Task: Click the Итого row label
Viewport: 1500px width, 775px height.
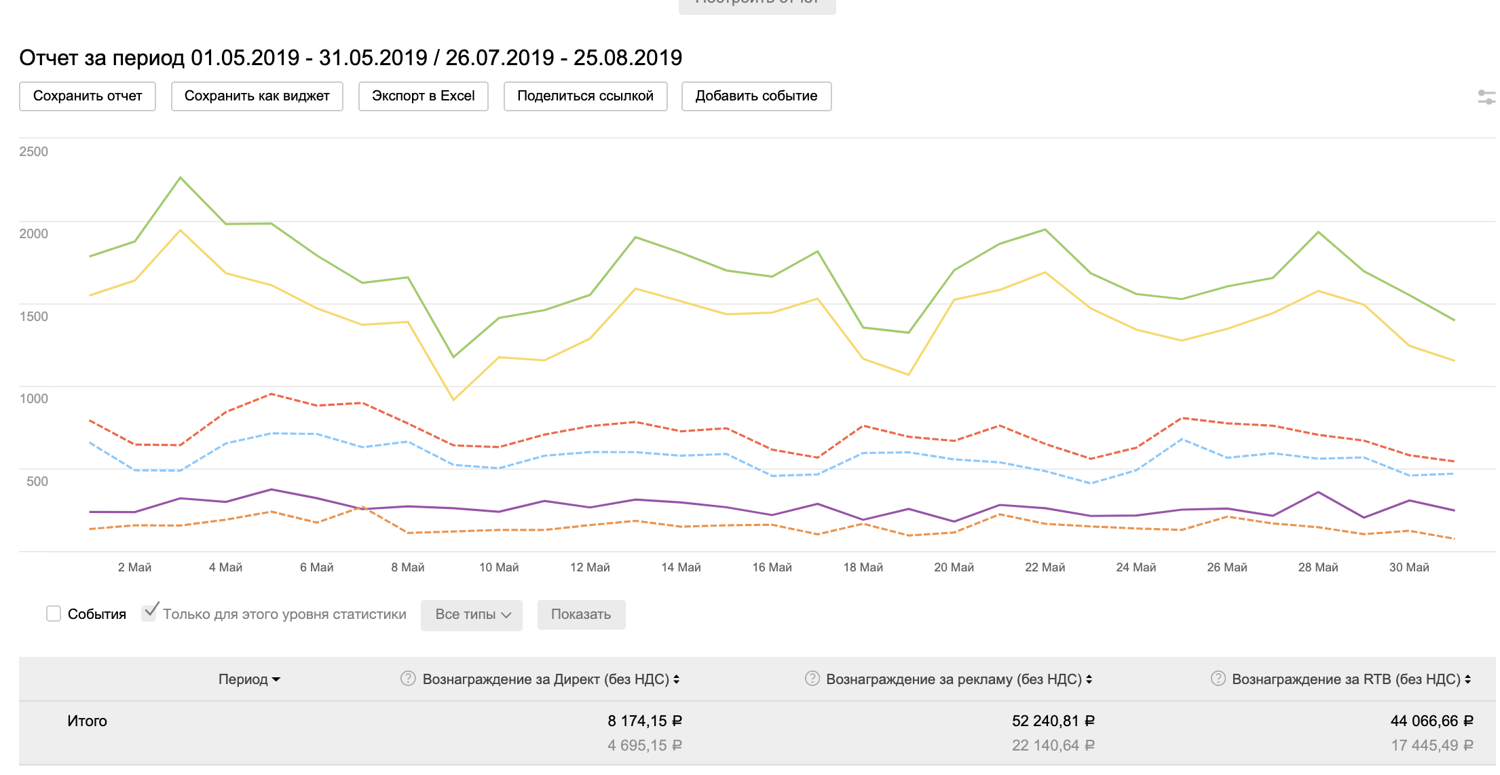Action: click(x=87, y=721)
